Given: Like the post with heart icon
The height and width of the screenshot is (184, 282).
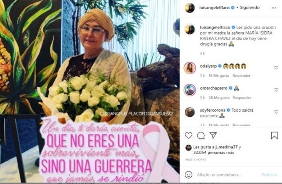Looking at the screenshot, I should click(x=188, y=135).
